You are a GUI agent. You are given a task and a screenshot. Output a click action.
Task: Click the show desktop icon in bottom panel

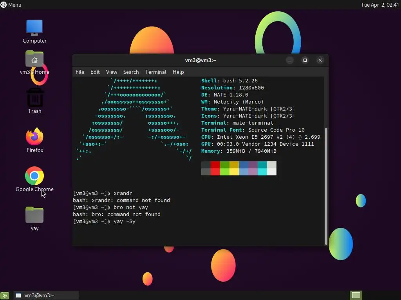4,295
